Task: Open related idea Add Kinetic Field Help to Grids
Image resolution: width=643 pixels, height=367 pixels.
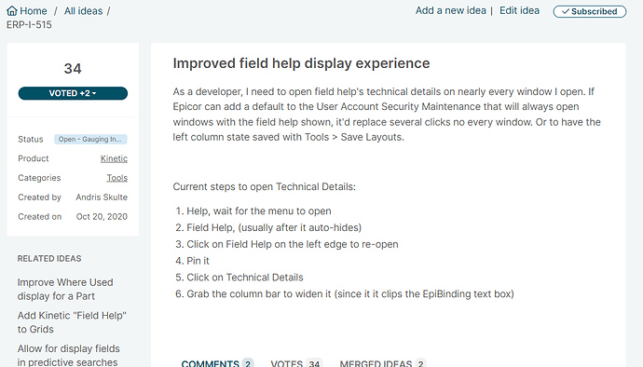Action: [x=72, y=322]
